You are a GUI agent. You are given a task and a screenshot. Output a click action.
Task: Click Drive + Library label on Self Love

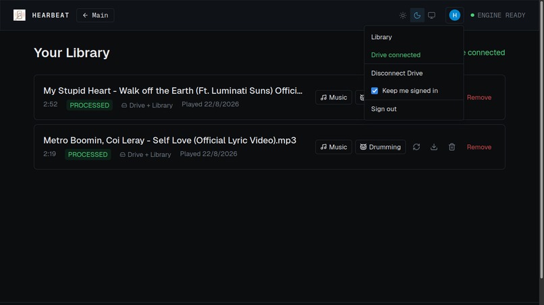(145, 154)
